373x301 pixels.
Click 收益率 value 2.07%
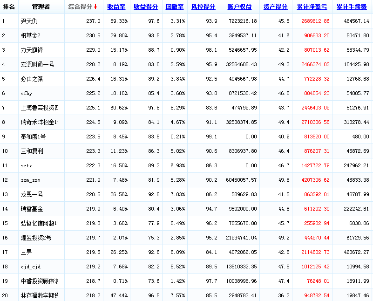click(120, 238)
